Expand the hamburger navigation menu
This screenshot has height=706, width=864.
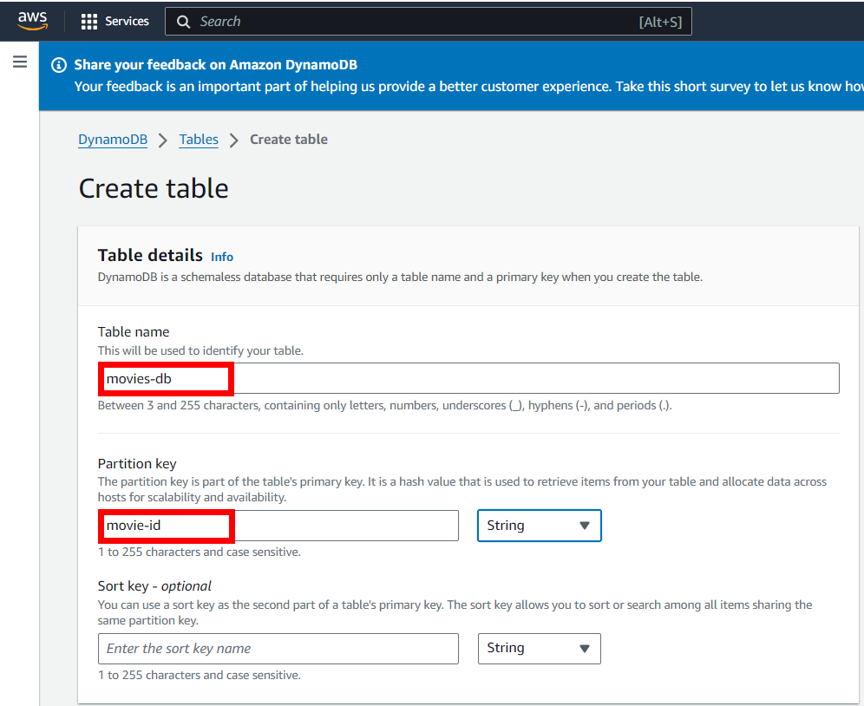19,62
